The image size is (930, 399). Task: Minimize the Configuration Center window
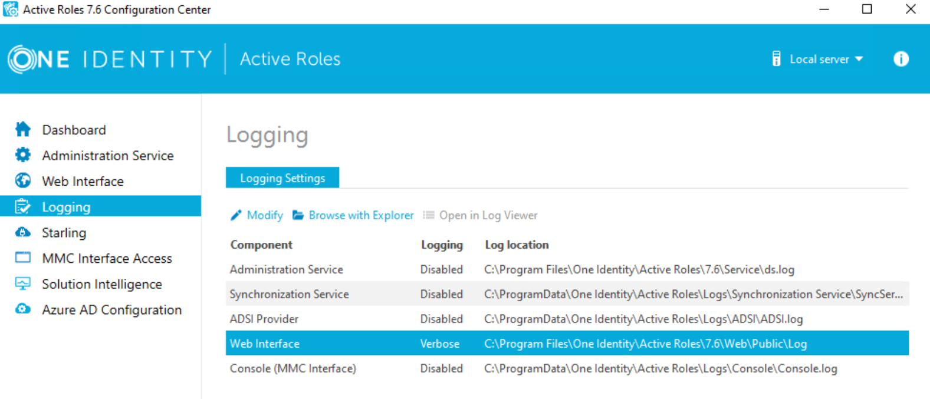coord(824,9)
